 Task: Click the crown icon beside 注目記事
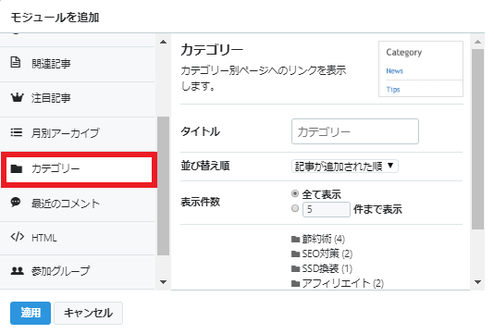(x=17, y=98)
